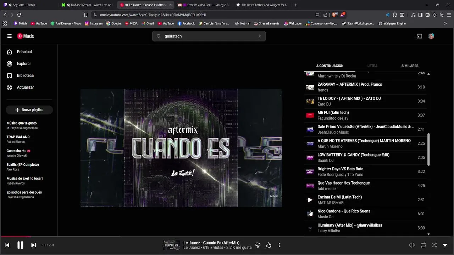Click the search box containing guaratech
The width and height of the screenshot is (454, 255).
pos(209,36)
